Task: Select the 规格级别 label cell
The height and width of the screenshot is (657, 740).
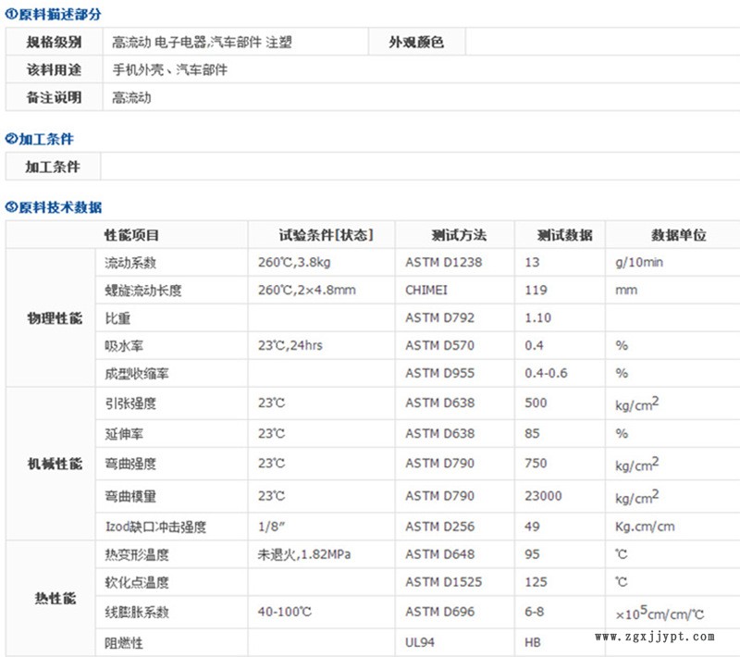Action: tap(54, 43)
